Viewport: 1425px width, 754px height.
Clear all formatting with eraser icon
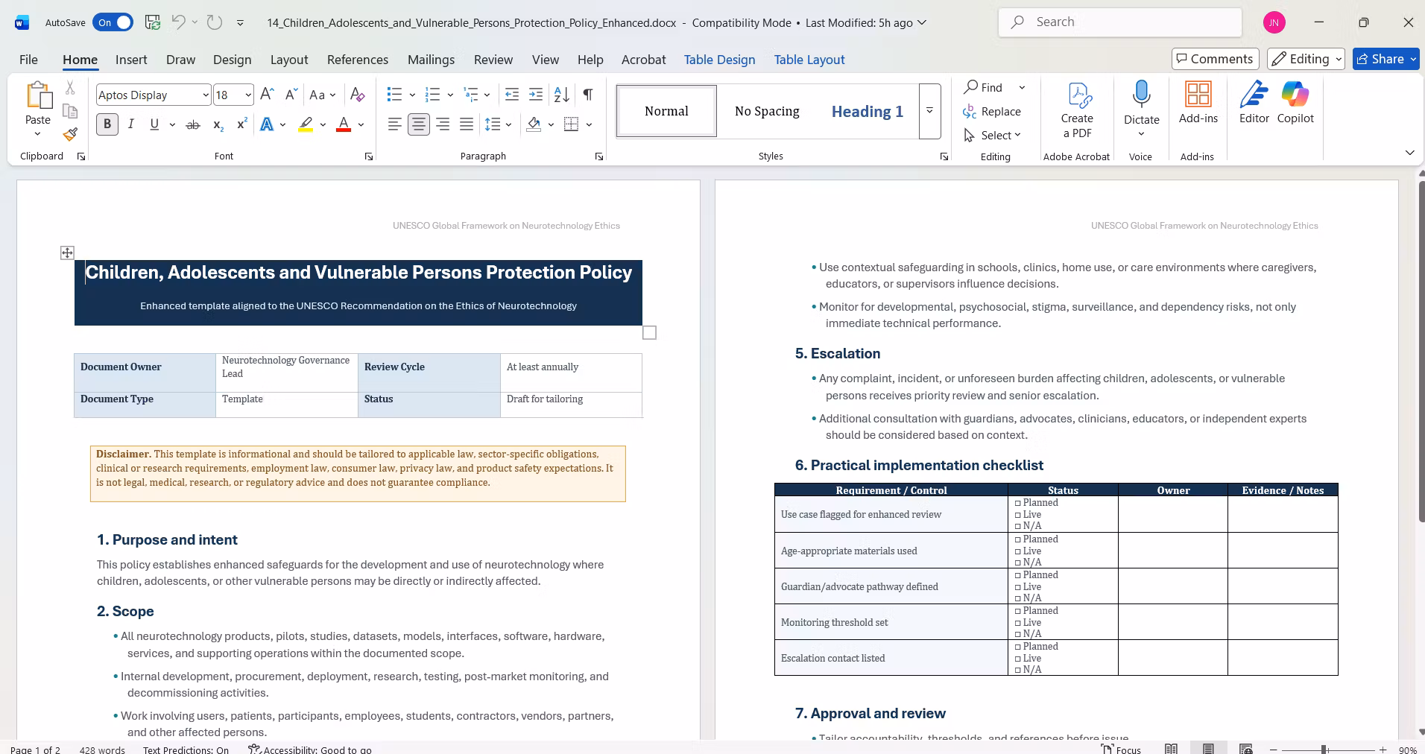tap(358, 95)
